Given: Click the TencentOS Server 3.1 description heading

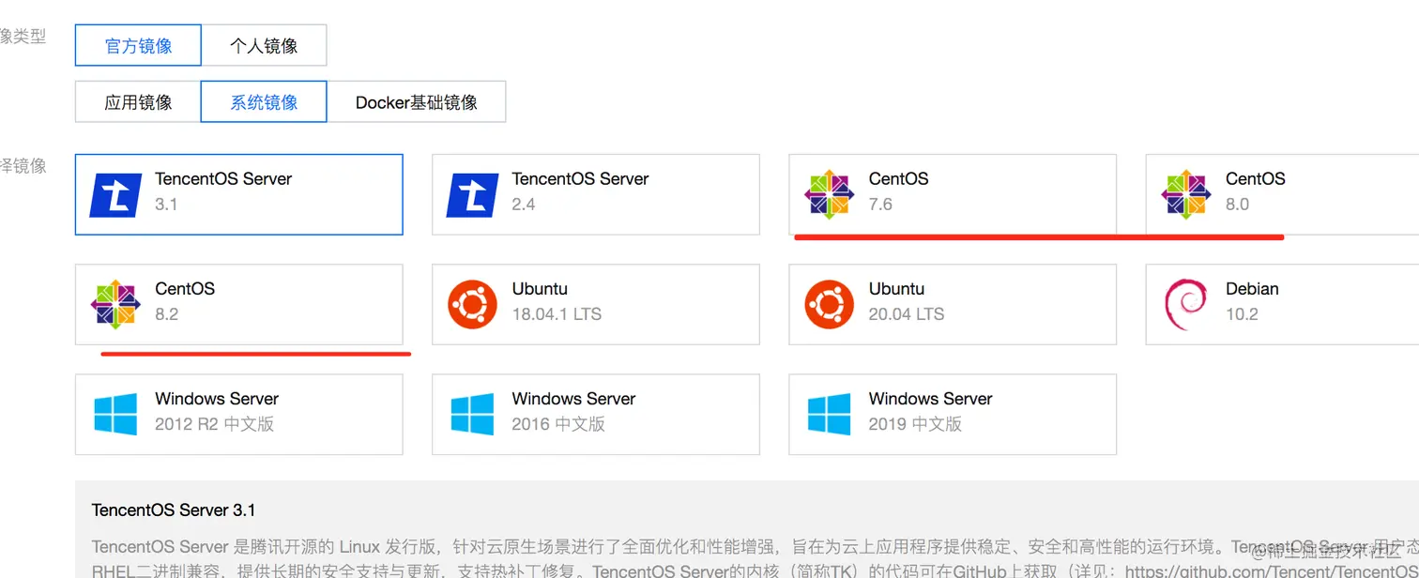Looking at the screenshot, I should [x=174, y=510].
